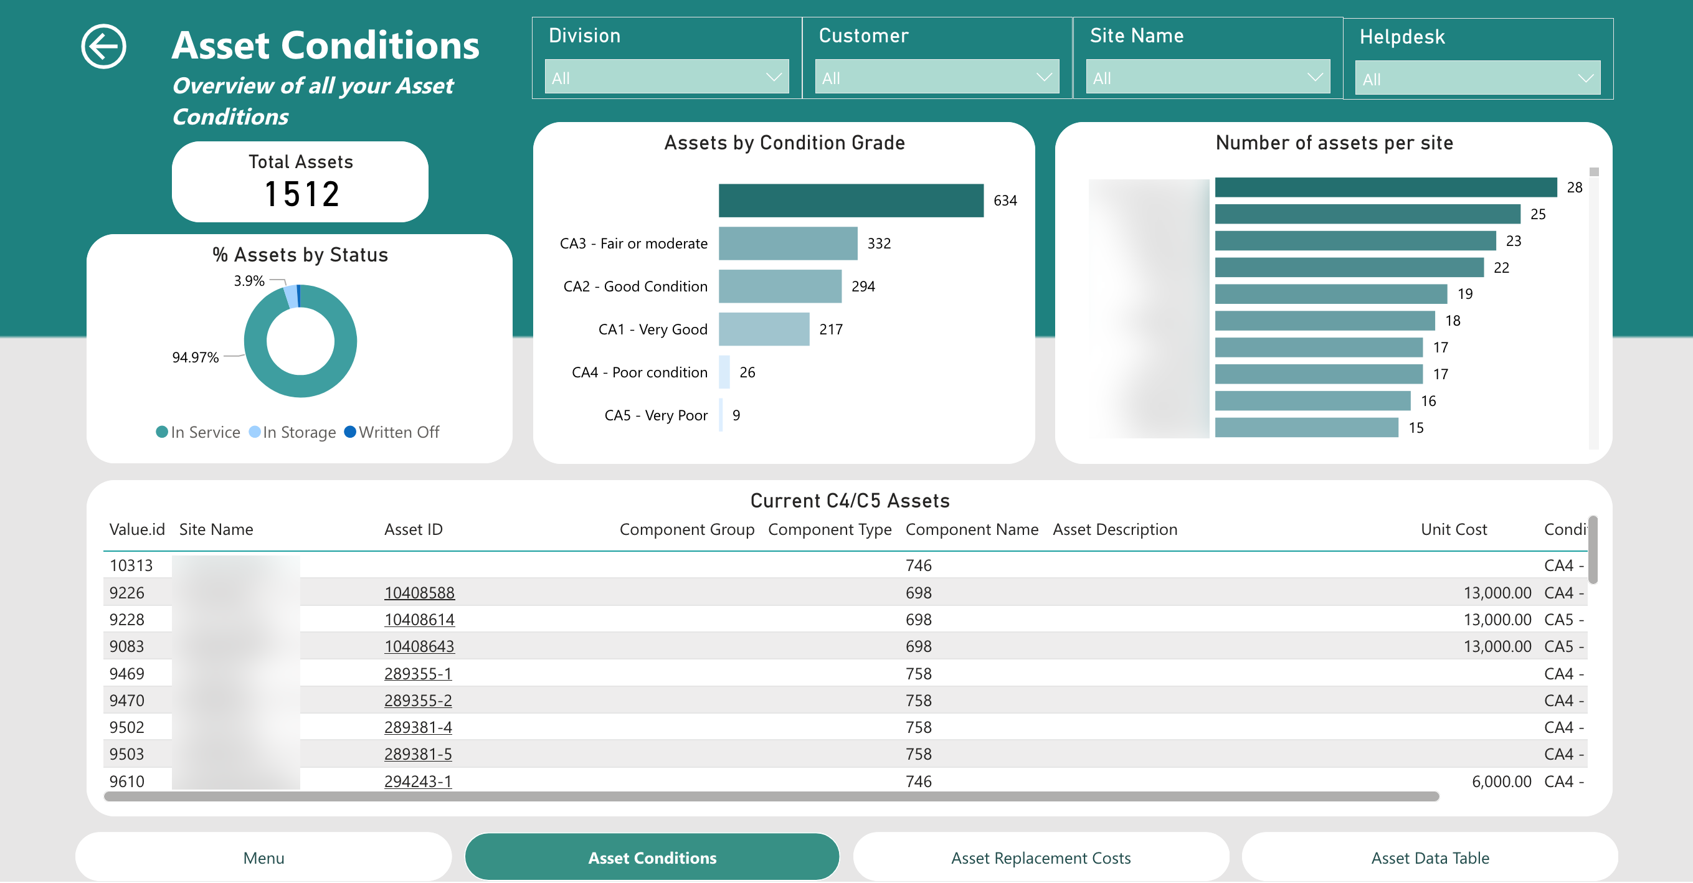Switch to Asset Replacement Costs page
This screenshot has height=883, width=1693.
(1041, 857)
